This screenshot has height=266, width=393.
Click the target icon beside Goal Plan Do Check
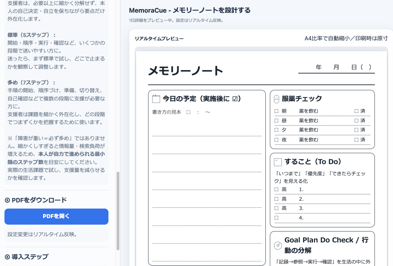278,245
